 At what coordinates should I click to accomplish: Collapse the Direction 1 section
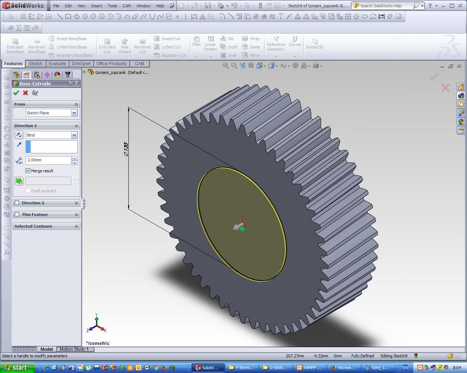[x=76, y=126]
